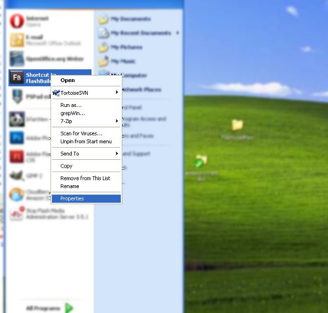Click the FlashBuilder FB shortcut icon
Image resolution: width=328 pixels, height=313 pixels.
(x=17, y=78)
